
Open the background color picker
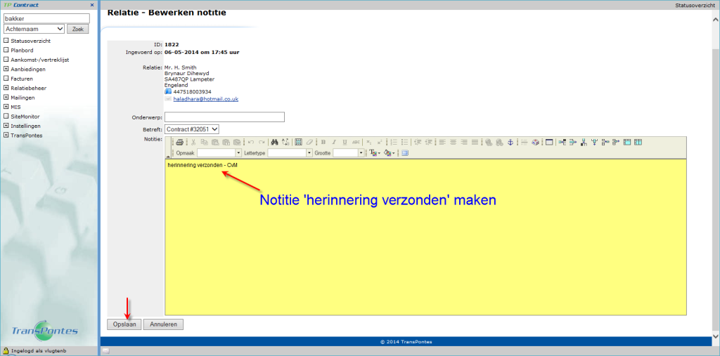click(x=390, y=152)
